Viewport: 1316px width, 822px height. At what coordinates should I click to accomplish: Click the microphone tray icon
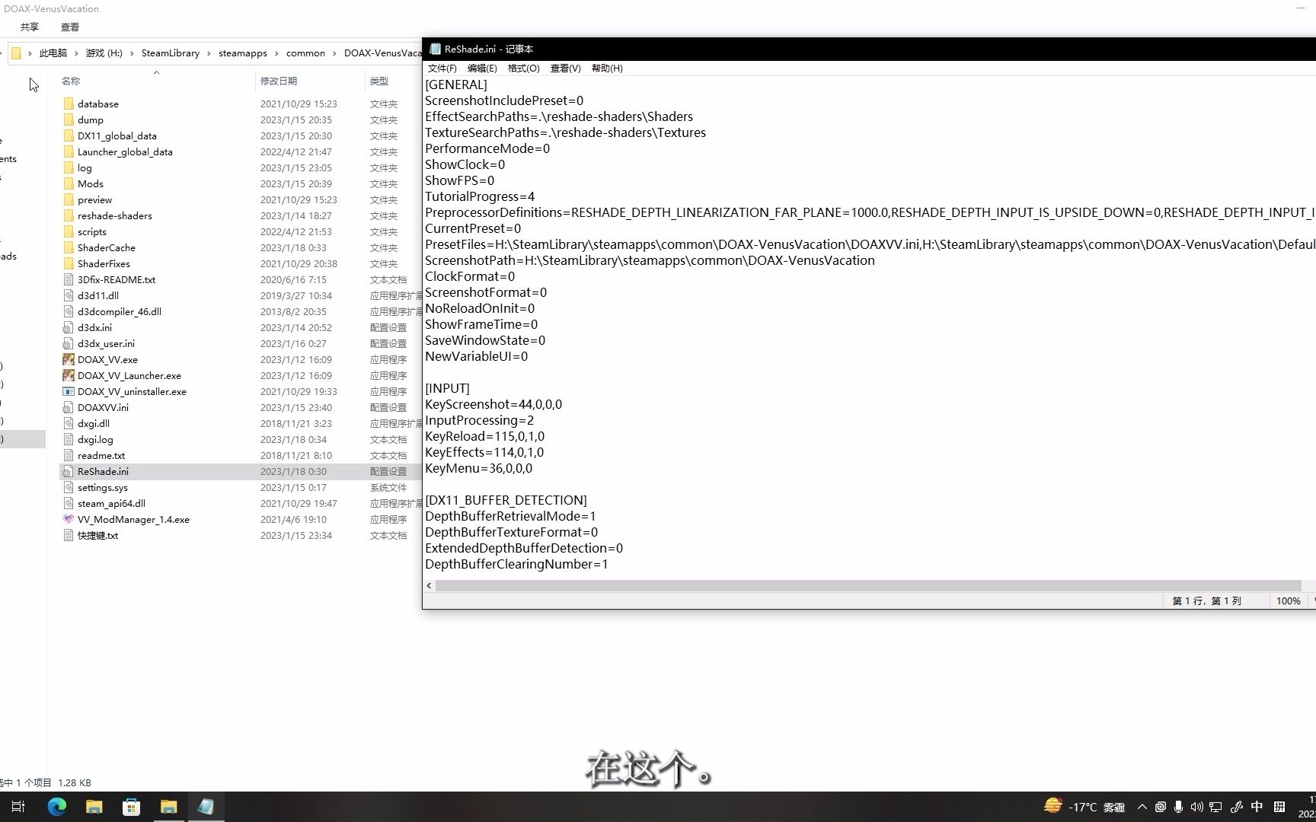(1178, 807)
